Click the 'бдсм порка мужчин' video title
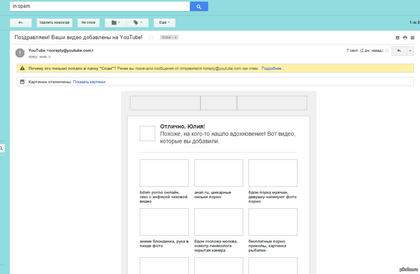420x274 pixels. point(273,197)
